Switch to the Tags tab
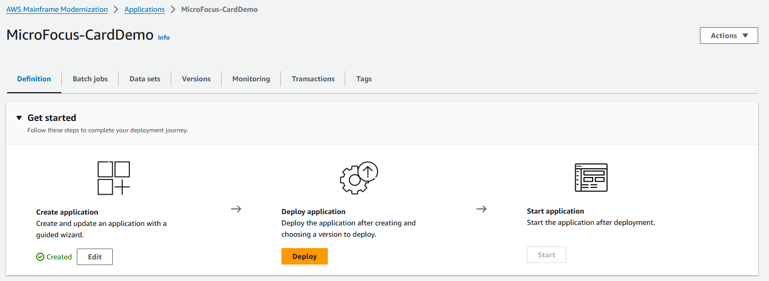The image size is (769, 281). [x=364, y=79]
